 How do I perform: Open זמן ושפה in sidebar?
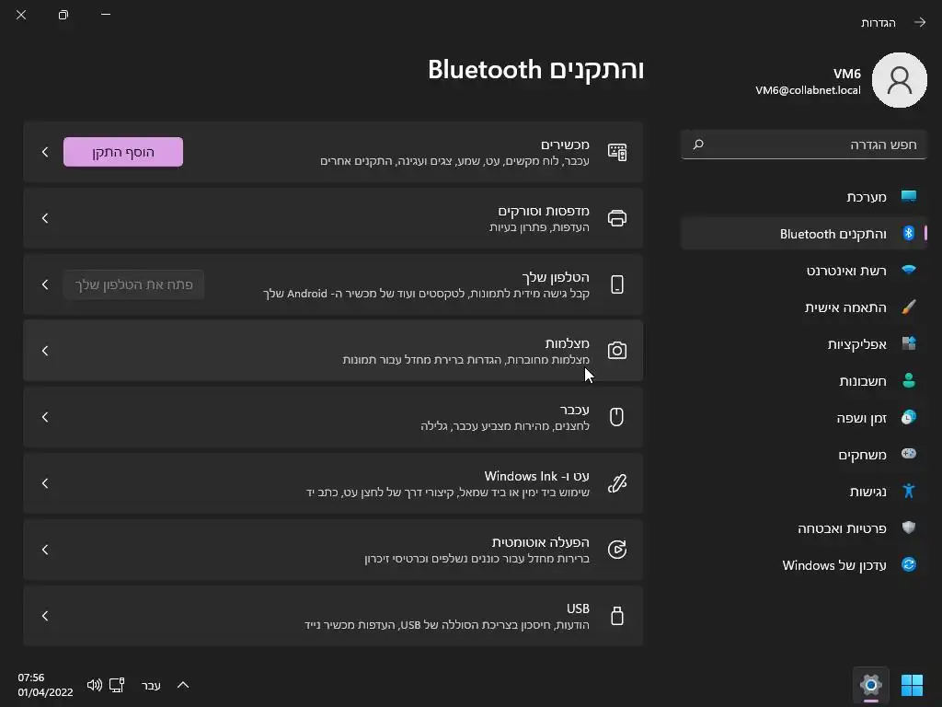[804, 418]
